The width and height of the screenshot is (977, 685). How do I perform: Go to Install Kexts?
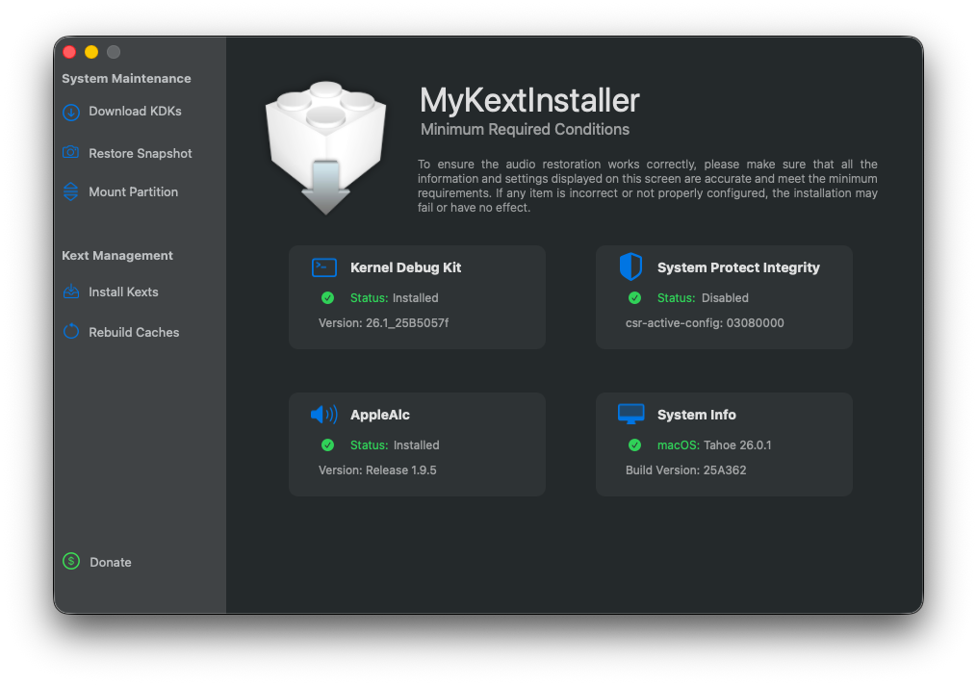point(123,292)
